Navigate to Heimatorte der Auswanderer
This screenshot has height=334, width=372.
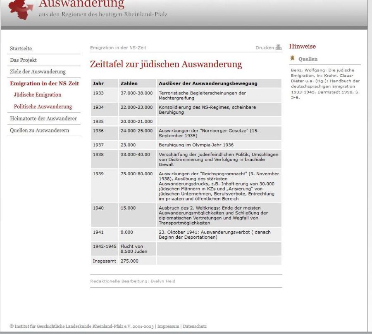(x=43, y=119)
